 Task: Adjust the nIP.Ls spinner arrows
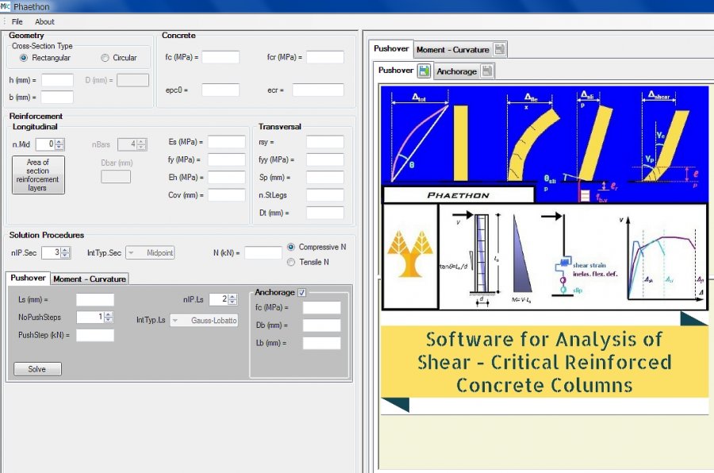[232, 299]
